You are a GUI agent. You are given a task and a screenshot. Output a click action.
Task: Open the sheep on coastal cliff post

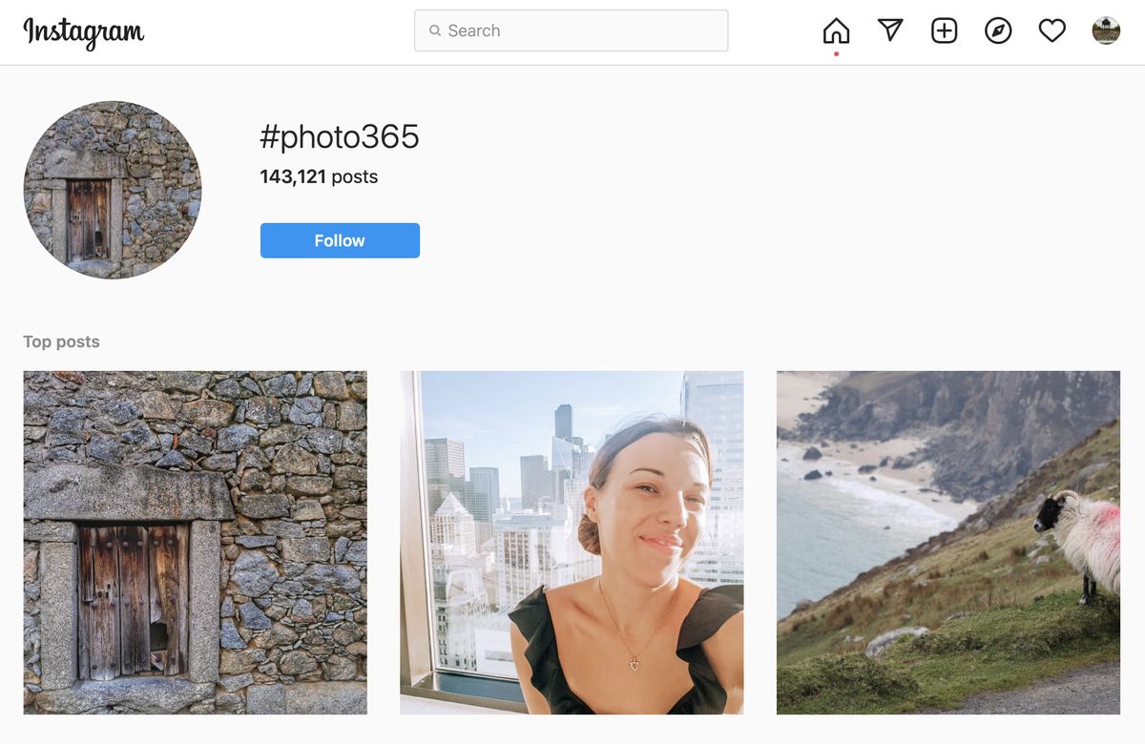[947, 542]
